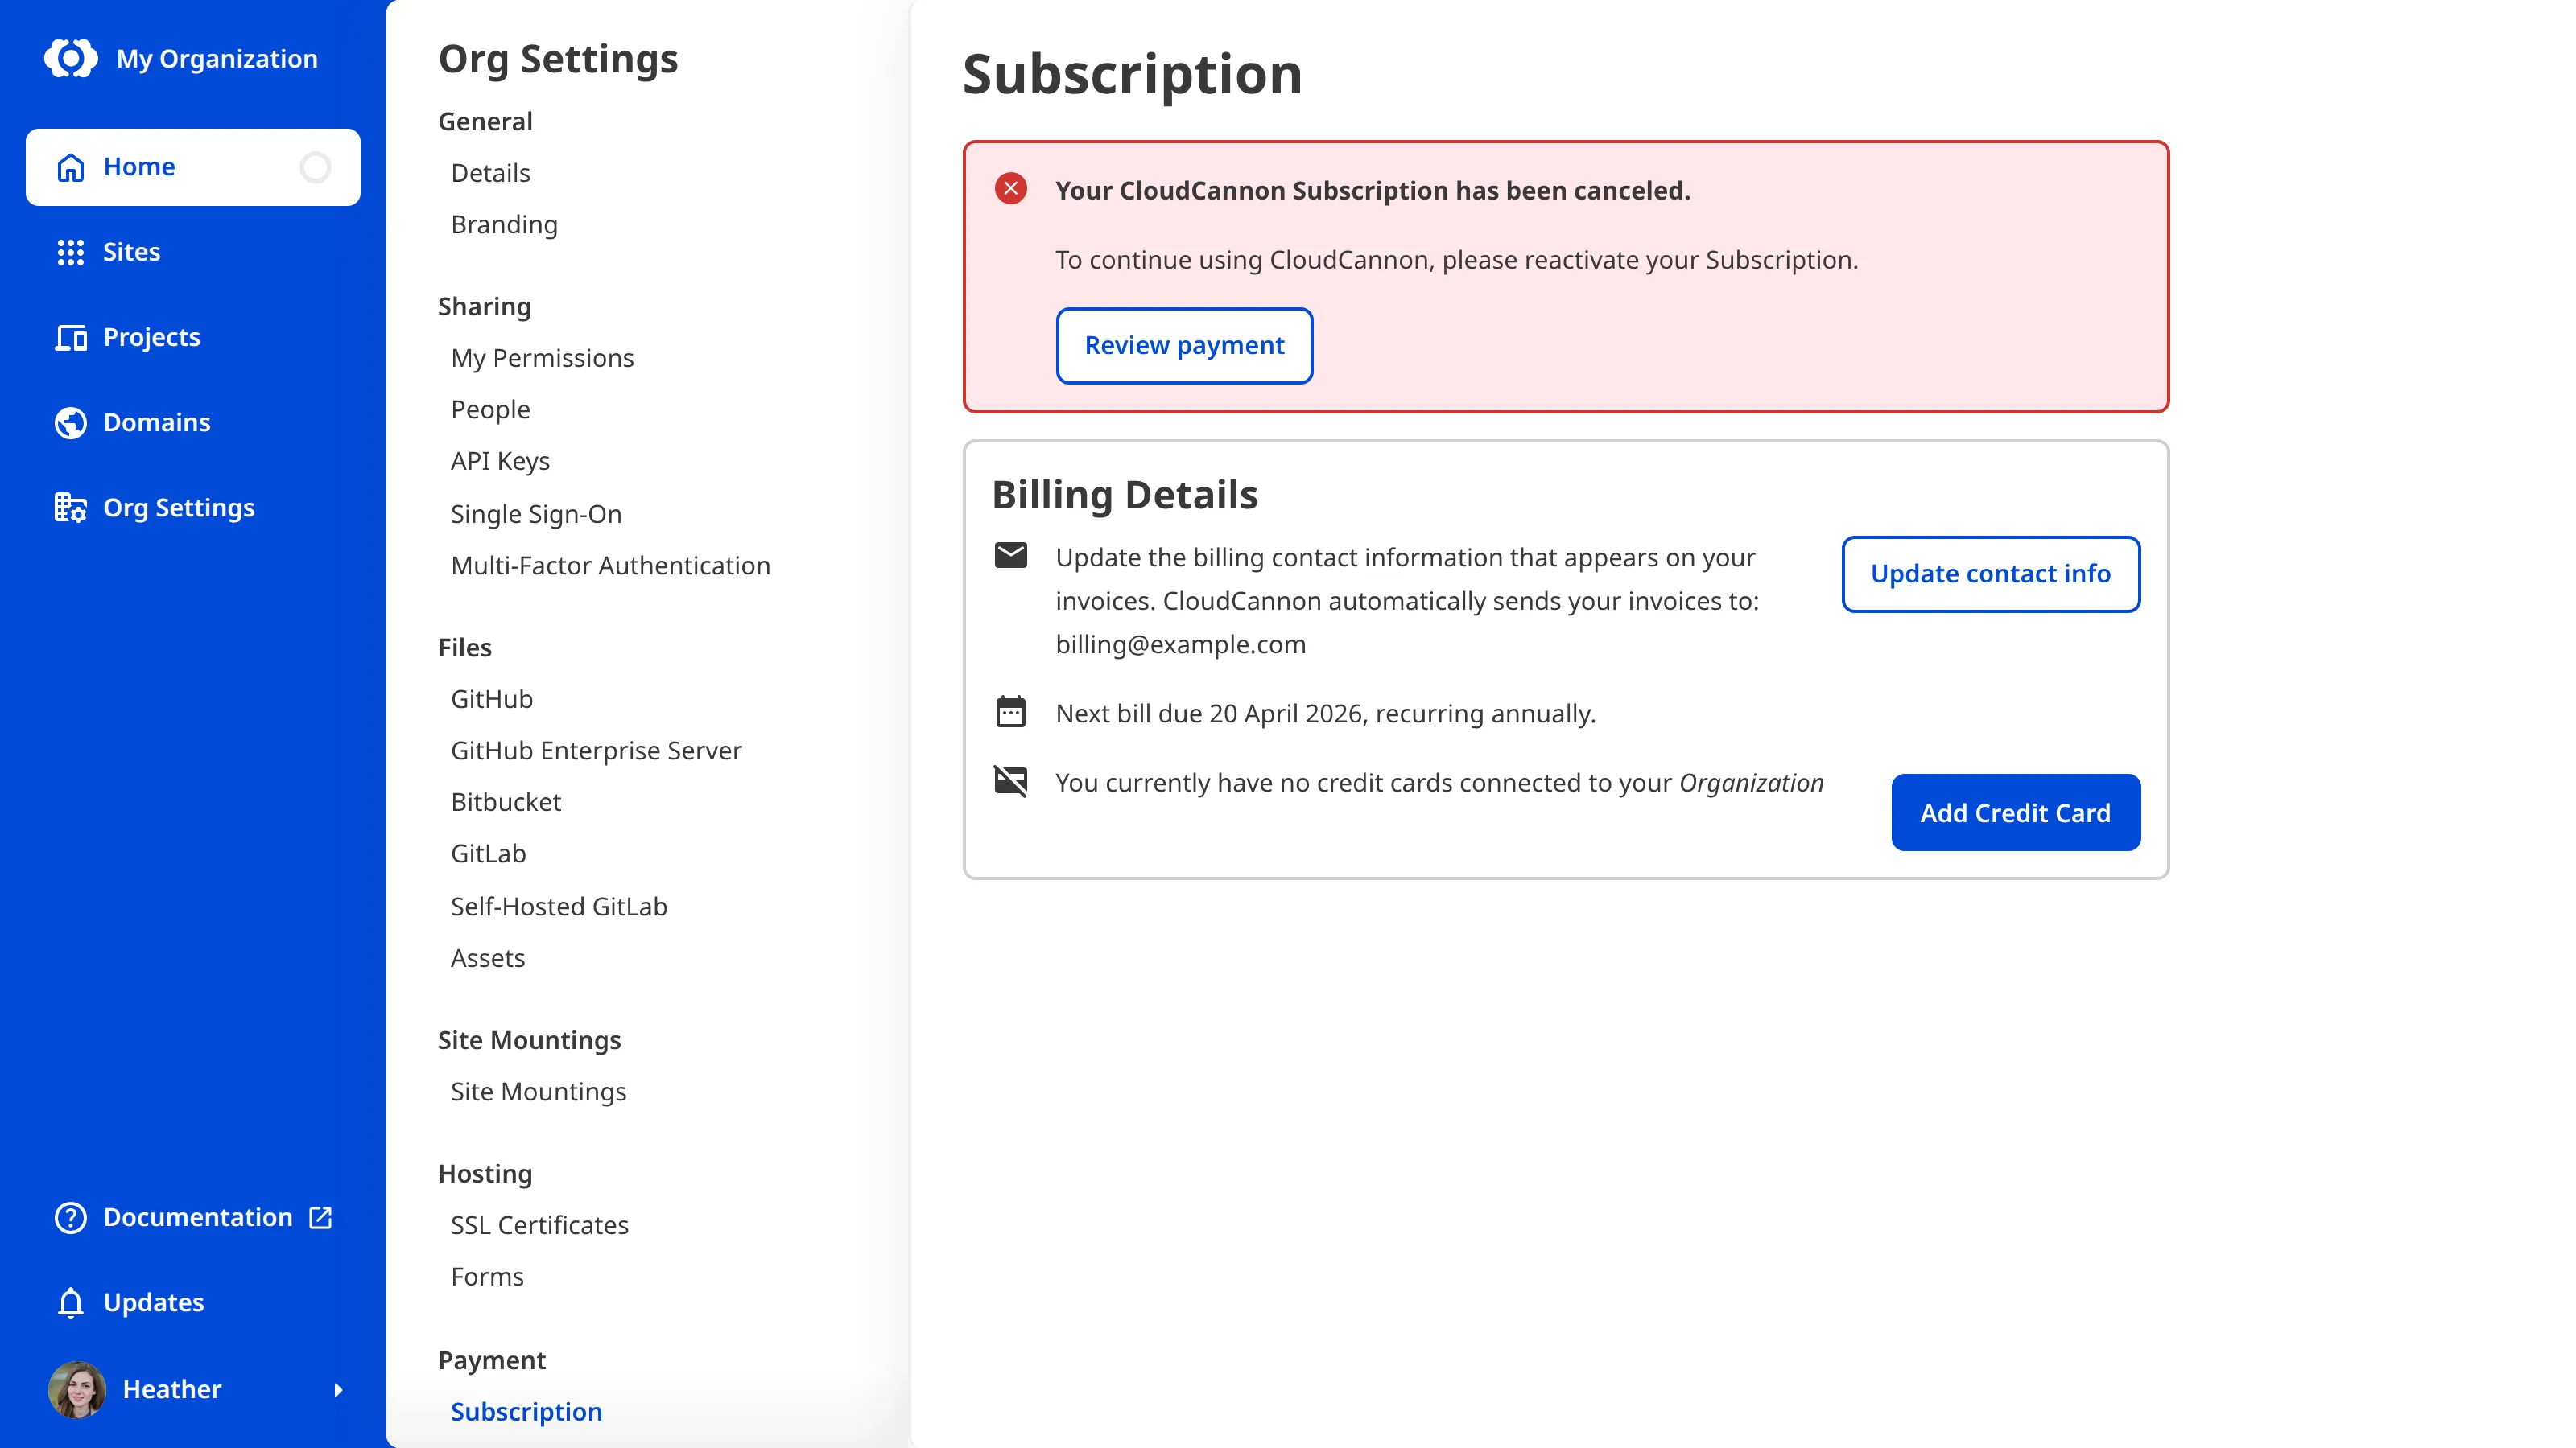The width and height of the screenshot is (2576, 1448).
Task: Select Single Sign-On settings
Action: [536, 514]
